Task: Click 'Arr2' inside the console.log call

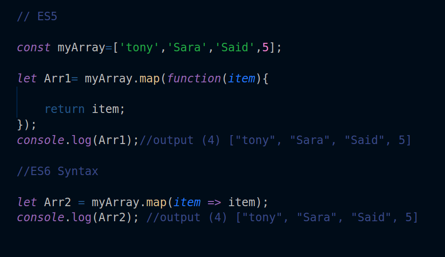Action: pos(112,217)
